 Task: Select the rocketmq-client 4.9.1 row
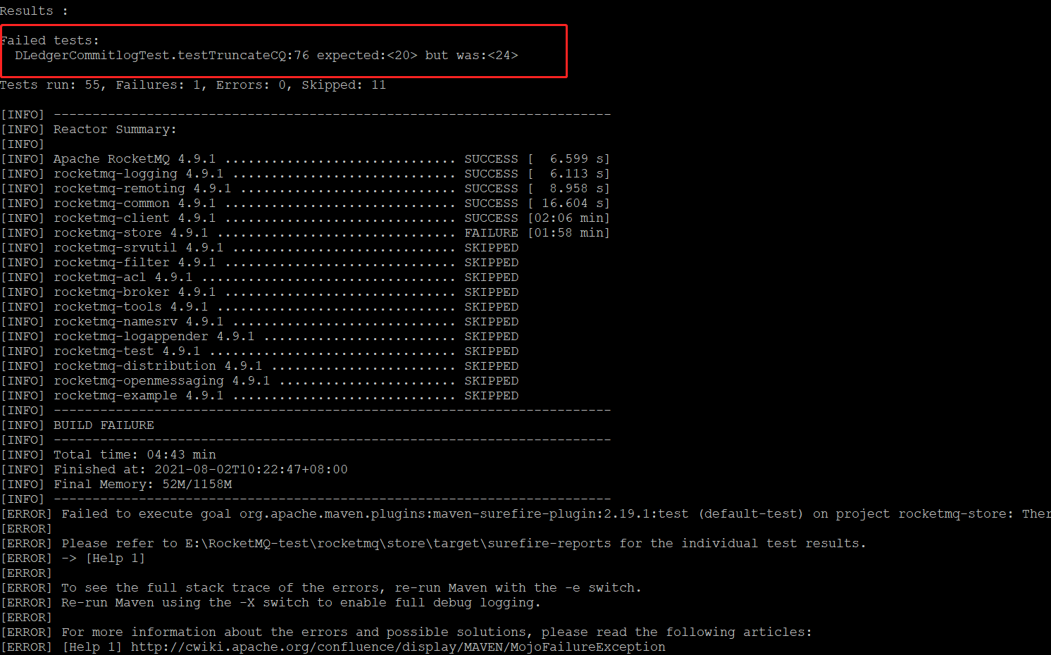coord(305,218)
